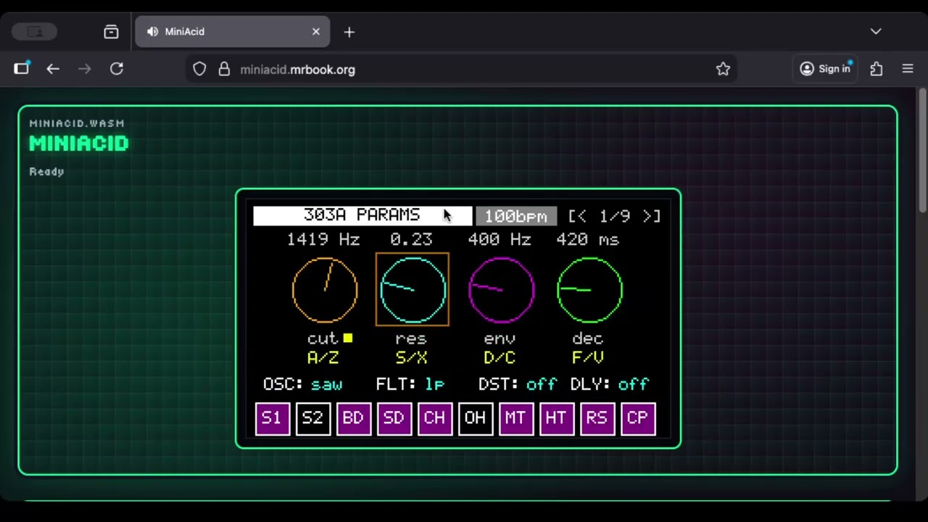This screenshot has width=928, height=522.
Task: Click the magenta env knob
Action: pos(501,290)
